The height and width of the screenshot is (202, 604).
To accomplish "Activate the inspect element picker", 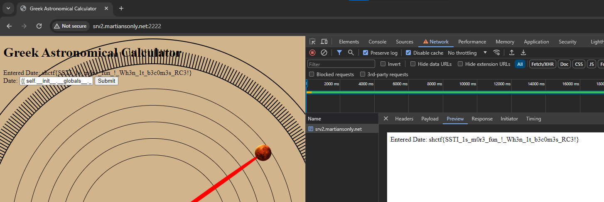I will (312, 41).
